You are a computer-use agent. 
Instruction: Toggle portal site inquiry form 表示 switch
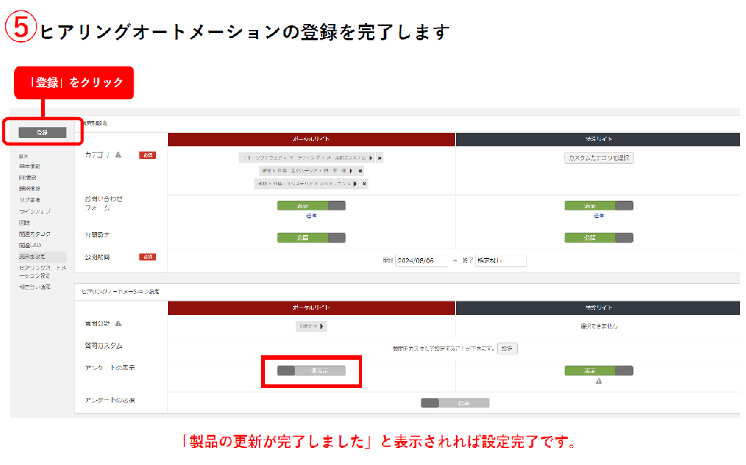pos(311,206)
